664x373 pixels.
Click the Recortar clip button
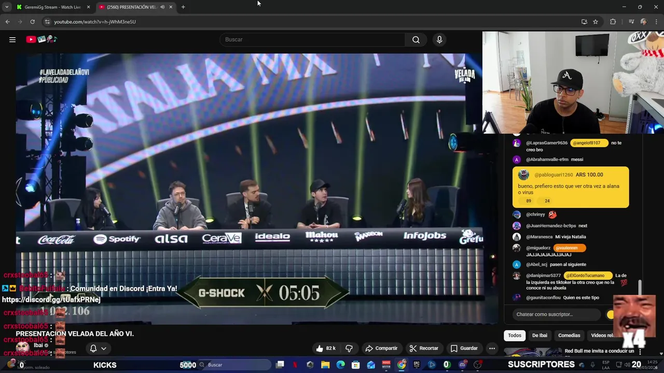(x=424, y=348)
